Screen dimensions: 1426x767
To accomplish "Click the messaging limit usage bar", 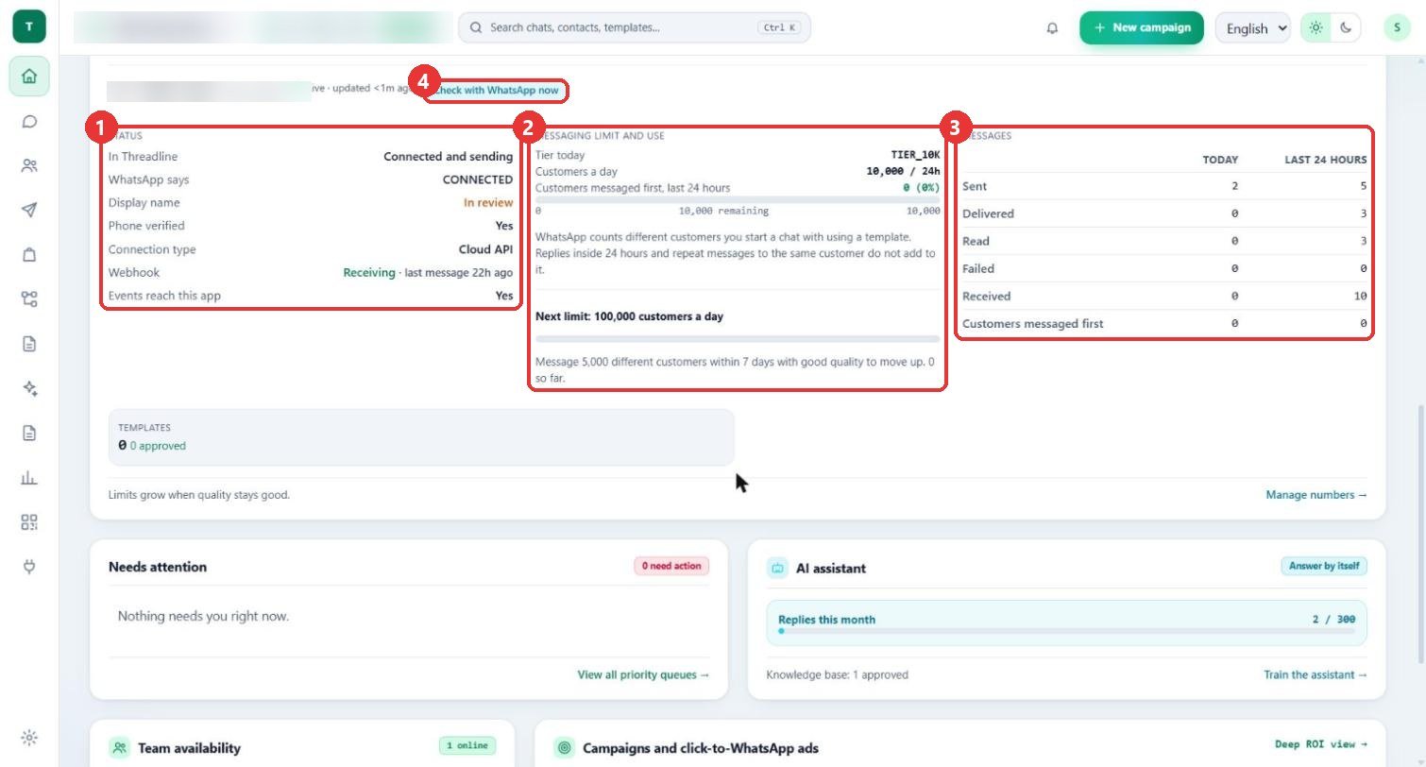I will (x=738, y=199).
